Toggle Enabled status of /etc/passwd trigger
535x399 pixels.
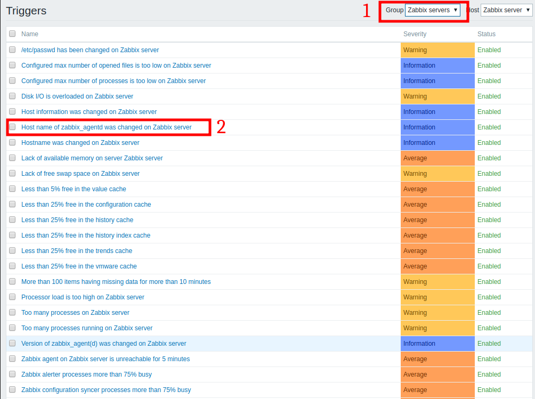(489, 50)
